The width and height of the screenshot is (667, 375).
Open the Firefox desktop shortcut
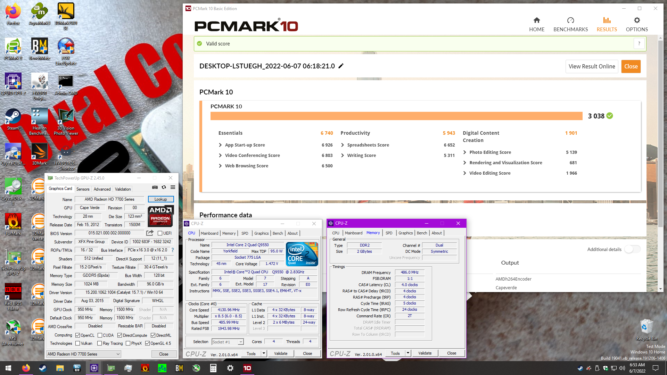coord(13,15)
